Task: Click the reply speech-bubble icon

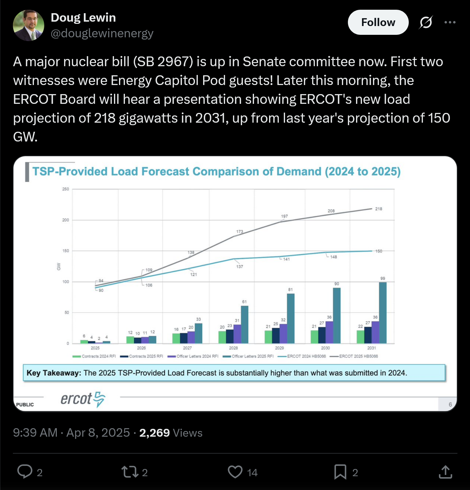Action: 24,471
